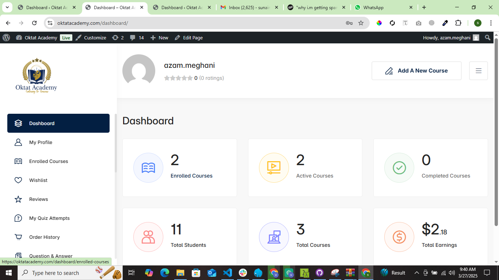Bookmark this page with the star icon
Viewport: 499px width, 280px height.
361,23
